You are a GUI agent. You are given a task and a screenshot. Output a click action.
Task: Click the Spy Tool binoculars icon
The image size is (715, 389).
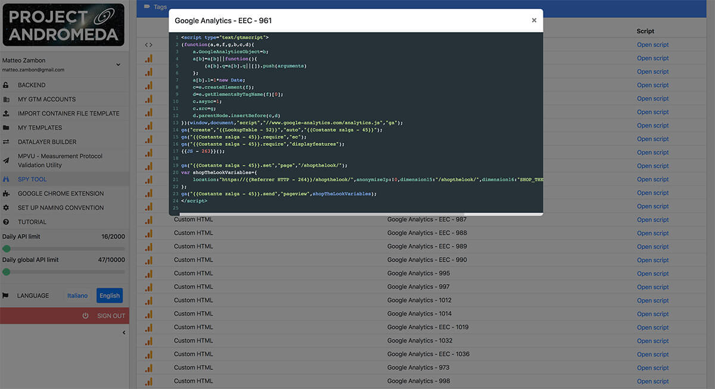(x=6, y=179)
